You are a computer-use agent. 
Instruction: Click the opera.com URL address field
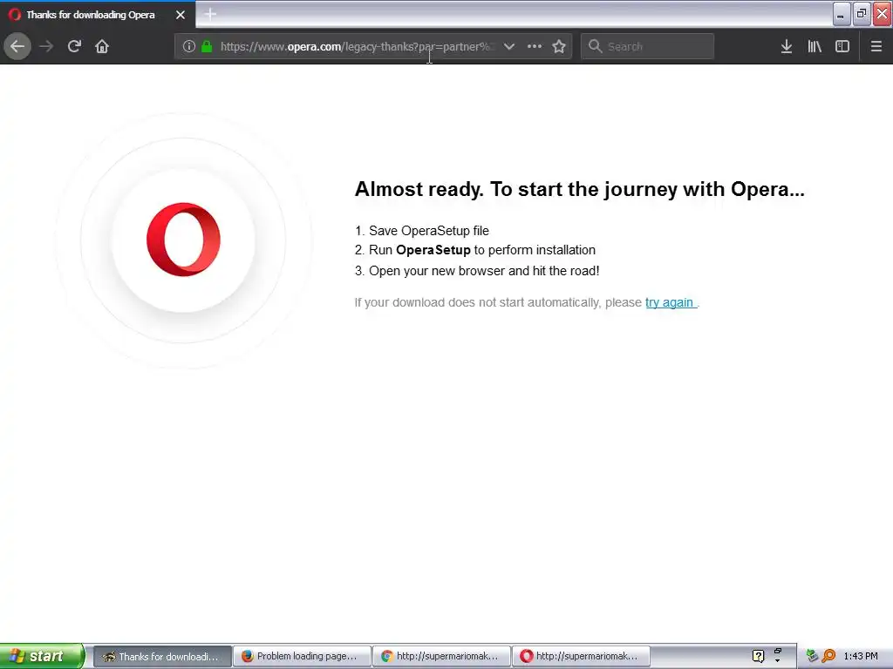click(x=357, y=47)
